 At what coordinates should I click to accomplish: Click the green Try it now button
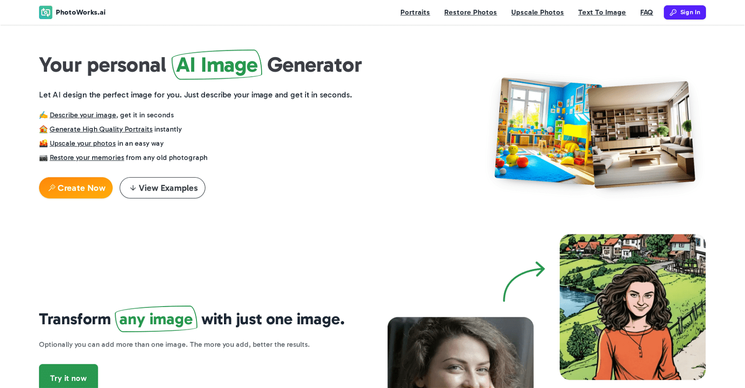[68, 376]
